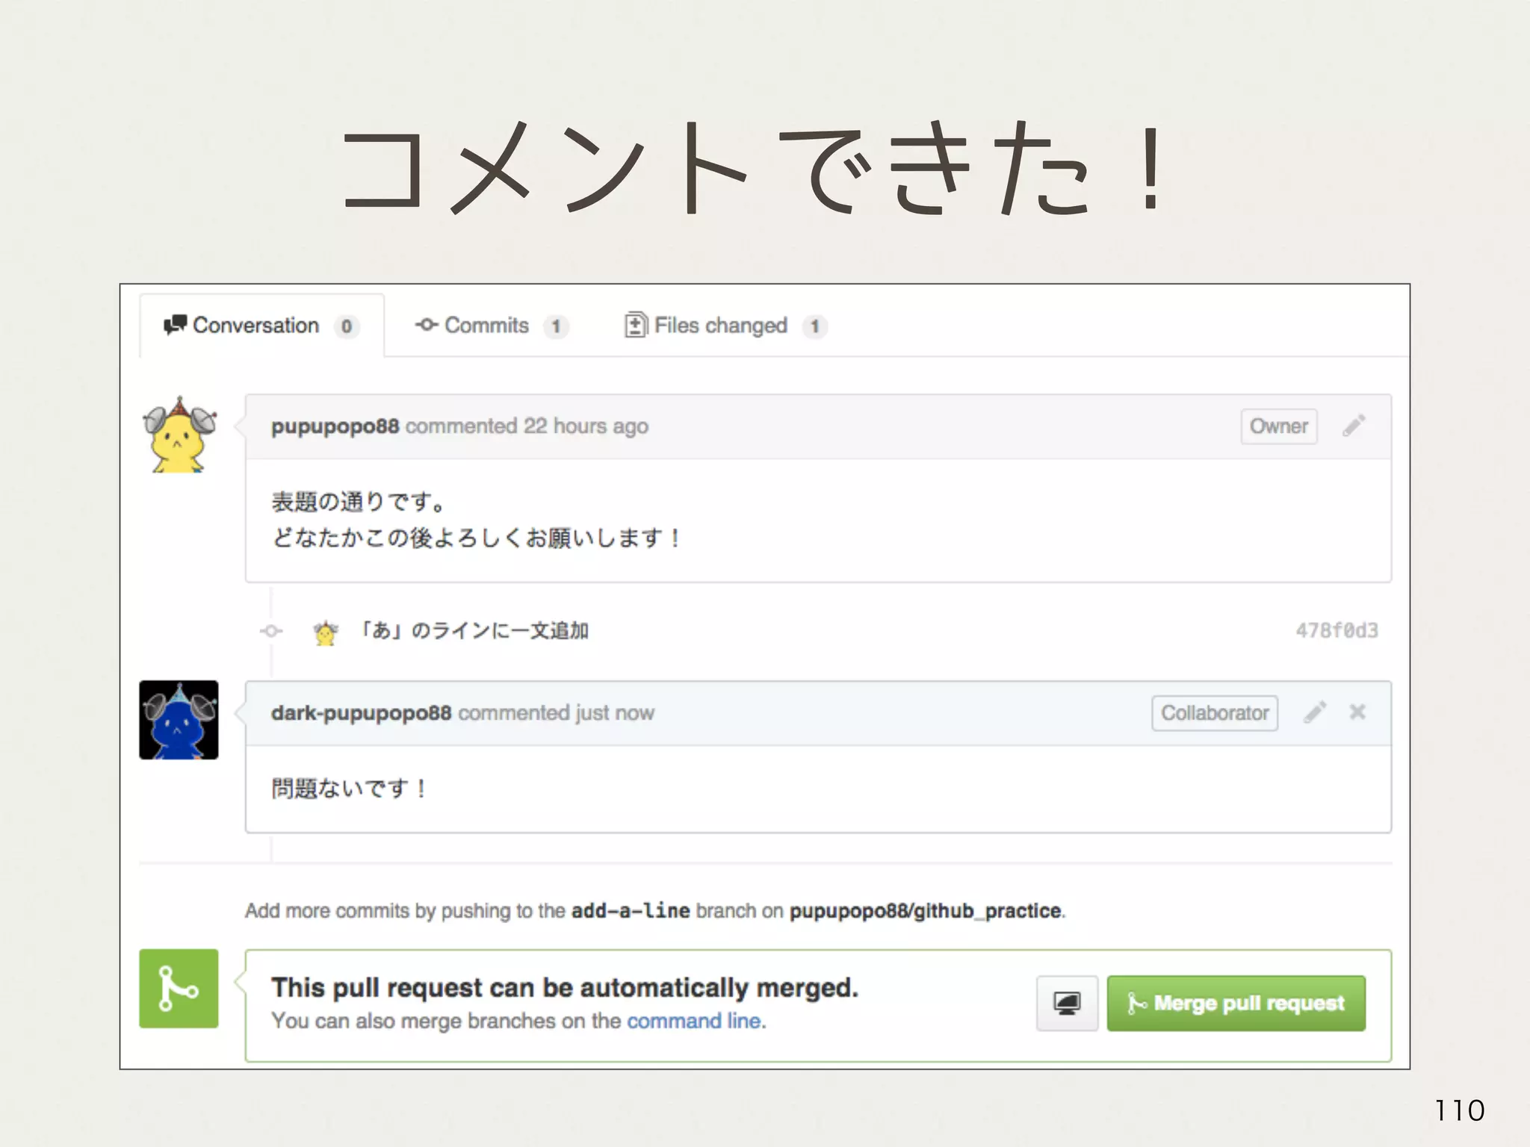The image size is (1530, 1147).
Task: Click the Collaborator badge label
Action: [x=1215, y=713]
